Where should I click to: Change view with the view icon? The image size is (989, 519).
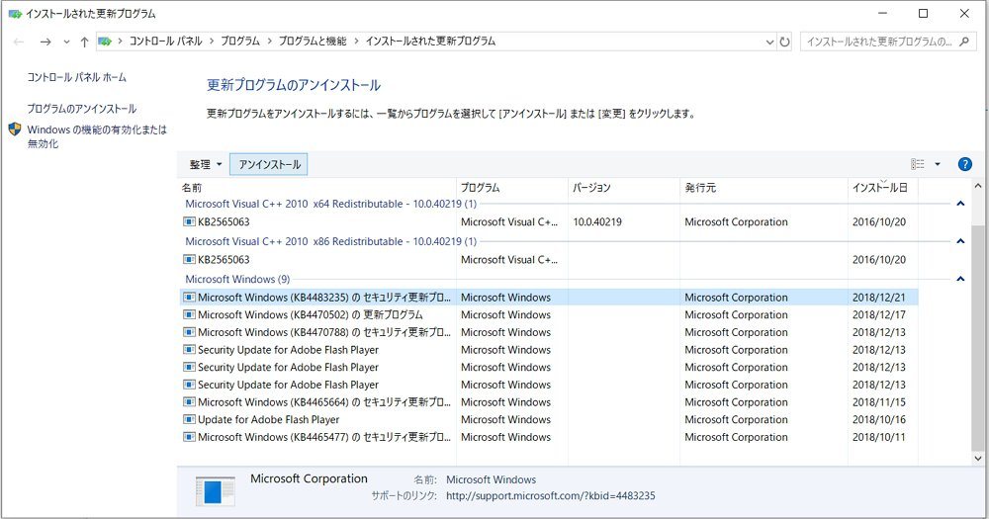918,164
